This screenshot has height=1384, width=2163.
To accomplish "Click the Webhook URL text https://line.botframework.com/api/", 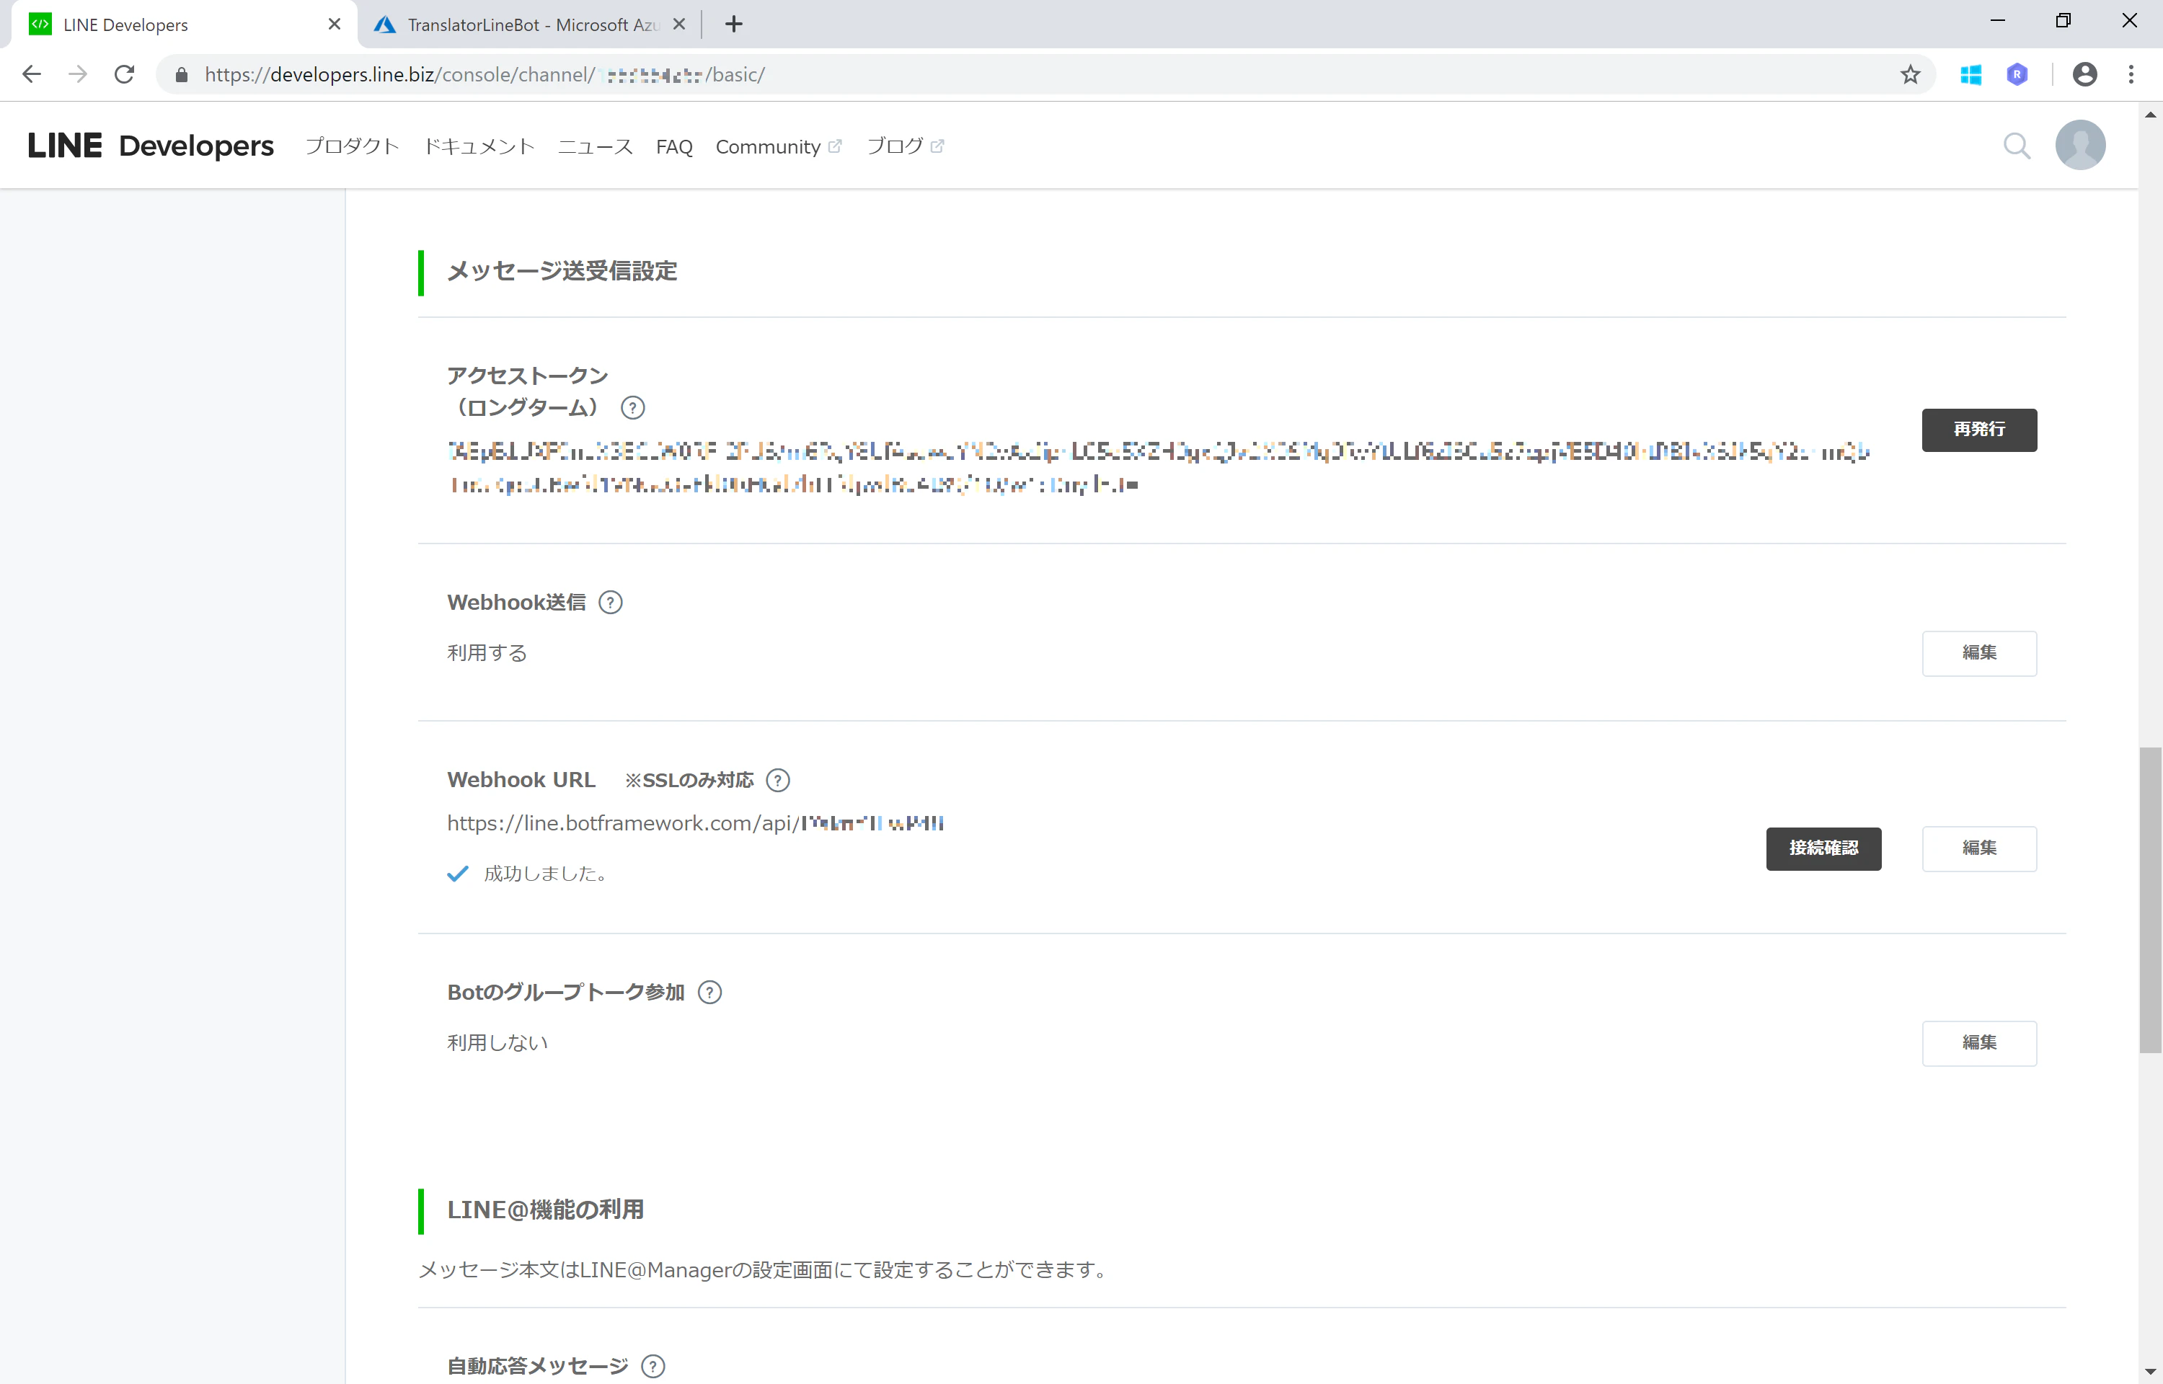I will point(624,823).
